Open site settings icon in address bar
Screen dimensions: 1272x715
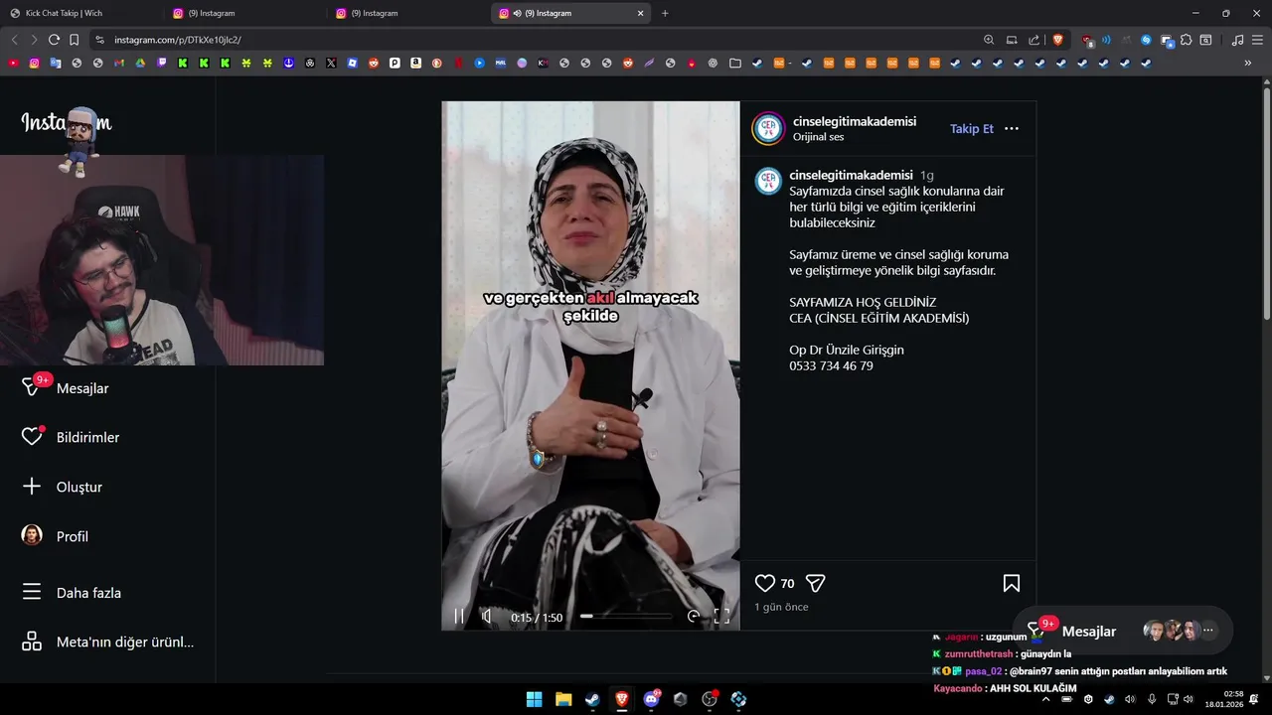[98, 40]
